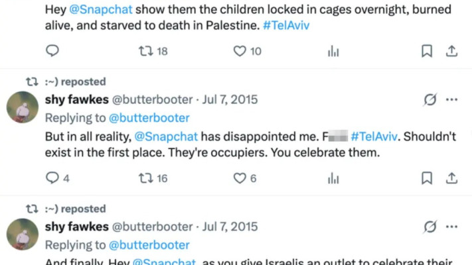The height and width of the screenshot is (265, 472).
Task: Open shy fawkes avatar on the middle tweet
Action: click(23, 107)
